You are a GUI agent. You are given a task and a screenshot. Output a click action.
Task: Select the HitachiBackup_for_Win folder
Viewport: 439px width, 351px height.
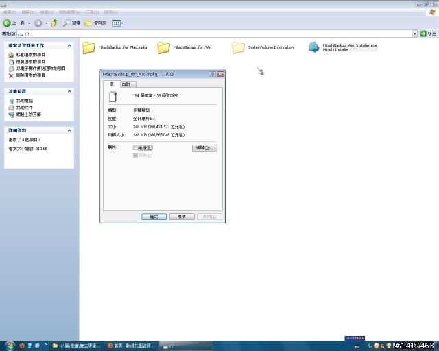(x=185, y=47)
